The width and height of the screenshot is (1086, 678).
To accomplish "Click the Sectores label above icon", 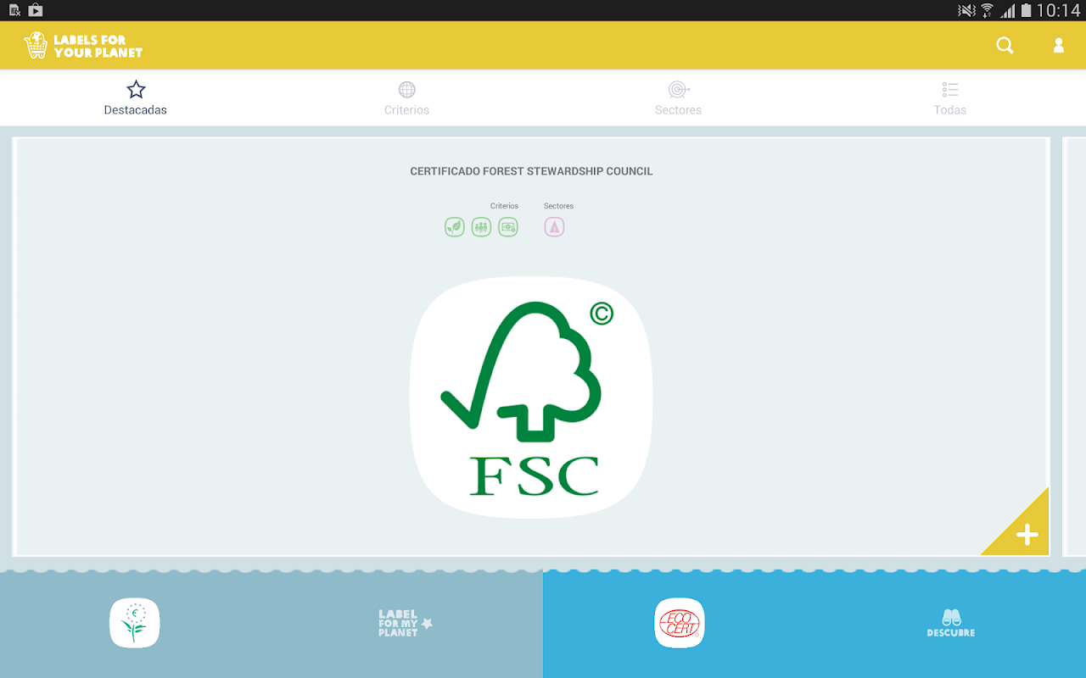I will click(558, 206).
